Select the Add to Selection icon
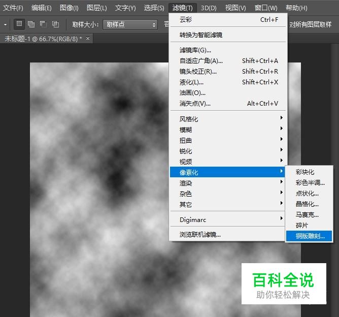The width and height of the screenshot is (339, 317). pyautogui.click(x=31, y=24)
